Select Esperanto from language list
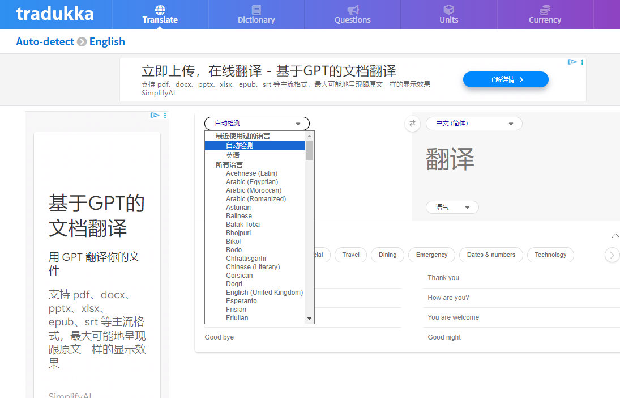620x398 pixels. click(241, 301)
